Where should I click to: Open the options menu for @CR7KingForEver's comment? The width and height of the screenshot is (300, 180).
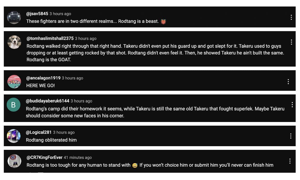pos(290,161)
